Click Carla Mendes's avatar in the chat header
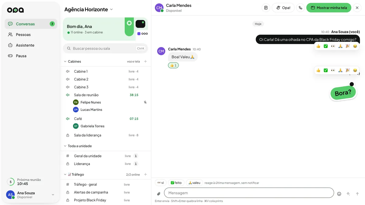 [x=159, y=8]
